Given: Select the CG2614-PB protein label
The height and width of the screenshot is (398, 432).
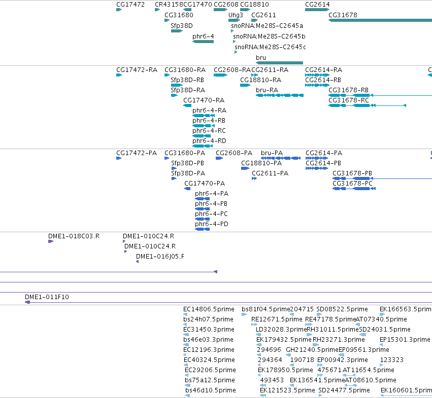Looking at the screenshot, I should (323, 163).
